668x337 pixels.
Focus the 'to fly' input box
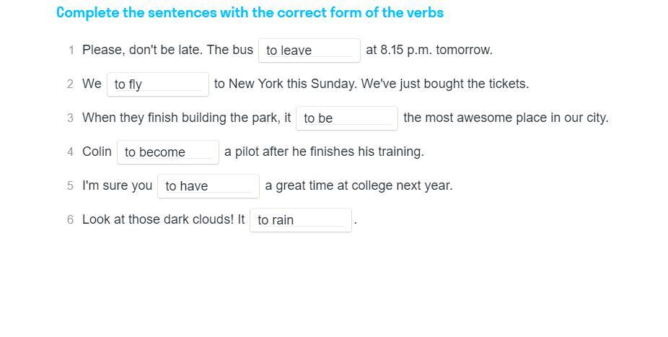coord(157,84)
